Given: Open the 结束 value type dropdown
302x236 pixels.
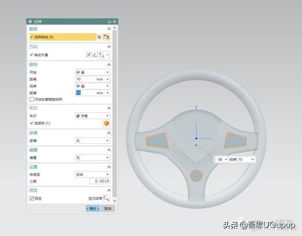Looking at the screenshot, I should 92,86.
